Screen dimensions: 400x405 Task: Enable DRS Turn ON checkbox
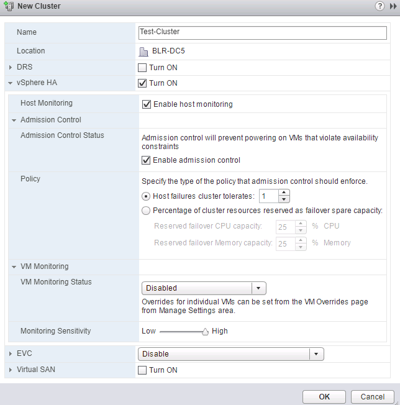[142, 68]
